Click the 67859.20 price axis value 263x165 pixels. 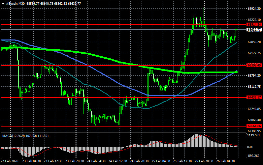(x=254, y=42)
